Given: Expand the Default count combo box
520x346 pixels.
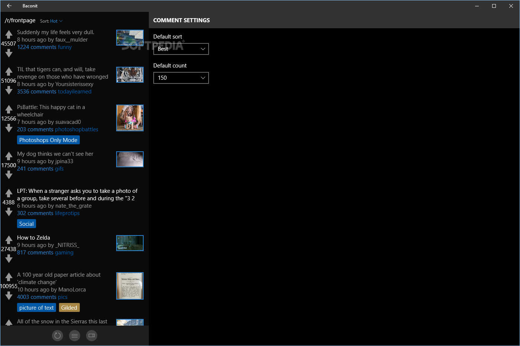Looking at the screenshot, I should click(181, 78).
